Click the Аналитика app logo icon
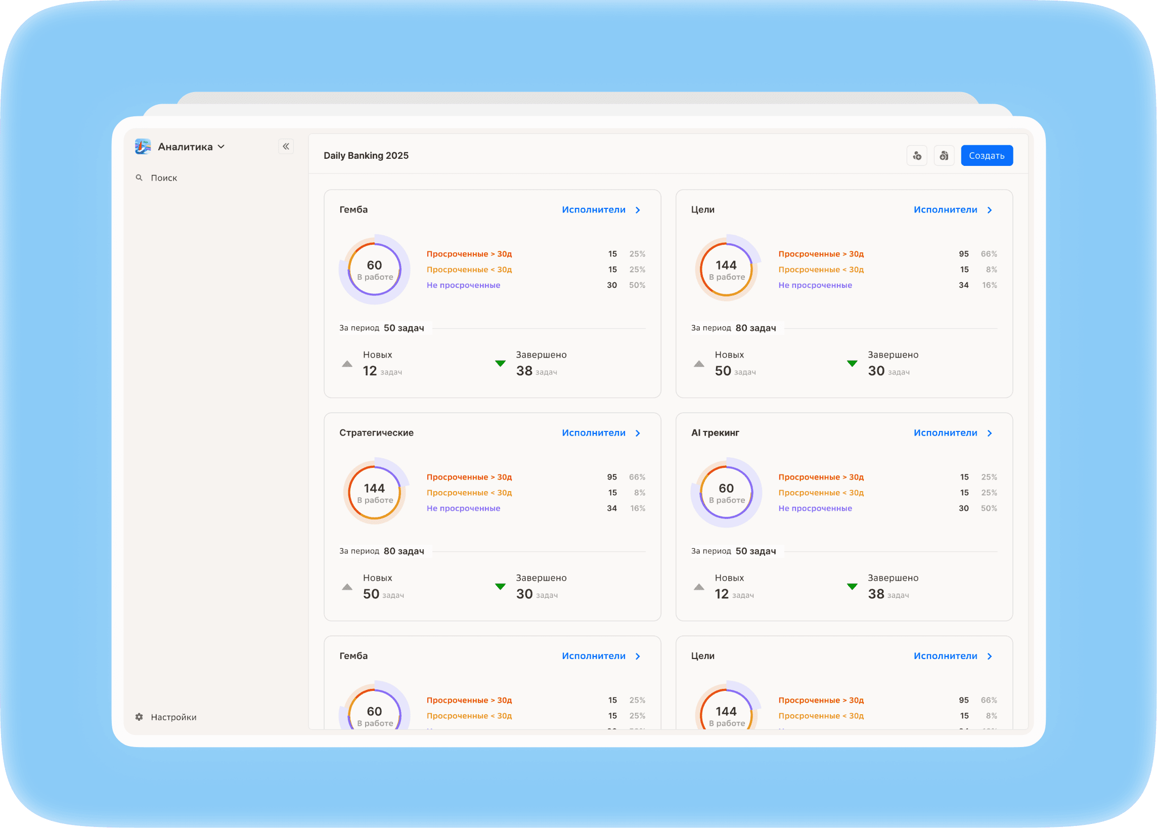Viewport: 1157px width, 828px height. tap(143, 146)
